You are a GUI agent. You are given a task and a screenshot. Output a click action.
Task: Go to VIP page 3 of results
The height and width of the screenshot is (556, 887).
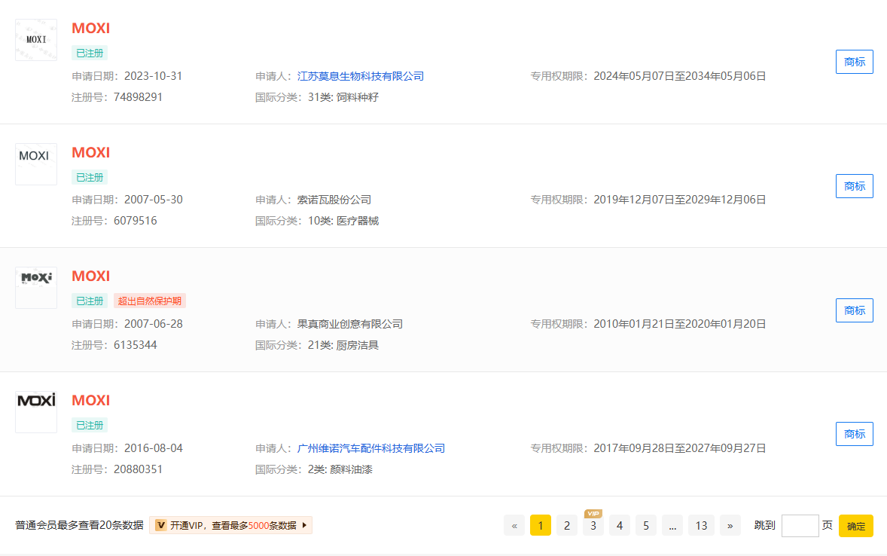pos(593,526)
